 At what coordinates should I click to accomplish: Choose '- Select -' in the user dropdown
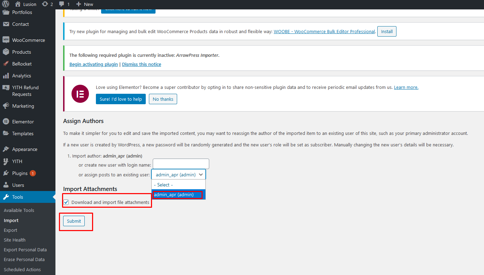click(179, 185)
